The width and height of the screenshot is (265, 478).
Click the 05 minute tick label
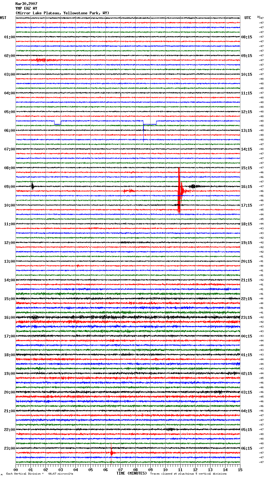pos(90,470)
